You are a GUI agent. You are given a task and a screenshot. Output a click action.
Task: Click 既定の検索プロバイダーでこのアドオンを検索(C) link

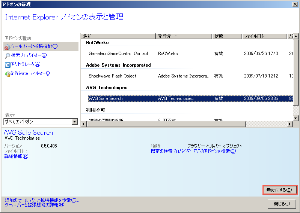(x=193, y=151)
